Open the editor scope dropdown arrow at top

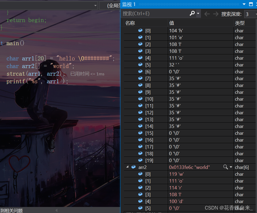point(95,6)
